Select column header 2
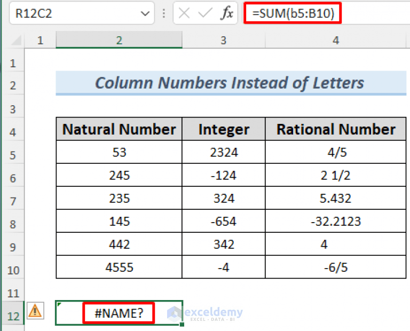Screen dimensions: 410x331 pos(119,40)
